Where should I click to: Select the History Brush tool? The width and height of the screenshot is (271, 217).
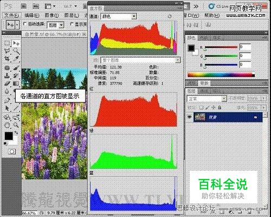point(16,75)
